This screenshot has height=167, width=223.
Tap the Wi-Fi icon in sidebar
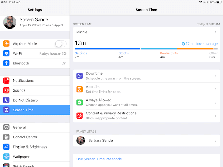click(x=6, y=53)
